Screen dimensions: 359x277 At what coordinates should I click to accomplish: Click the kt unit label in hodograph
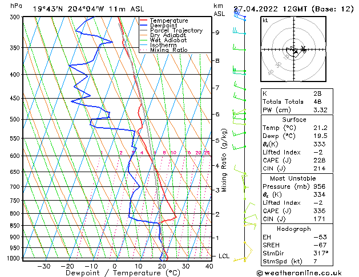pos(265,21)
